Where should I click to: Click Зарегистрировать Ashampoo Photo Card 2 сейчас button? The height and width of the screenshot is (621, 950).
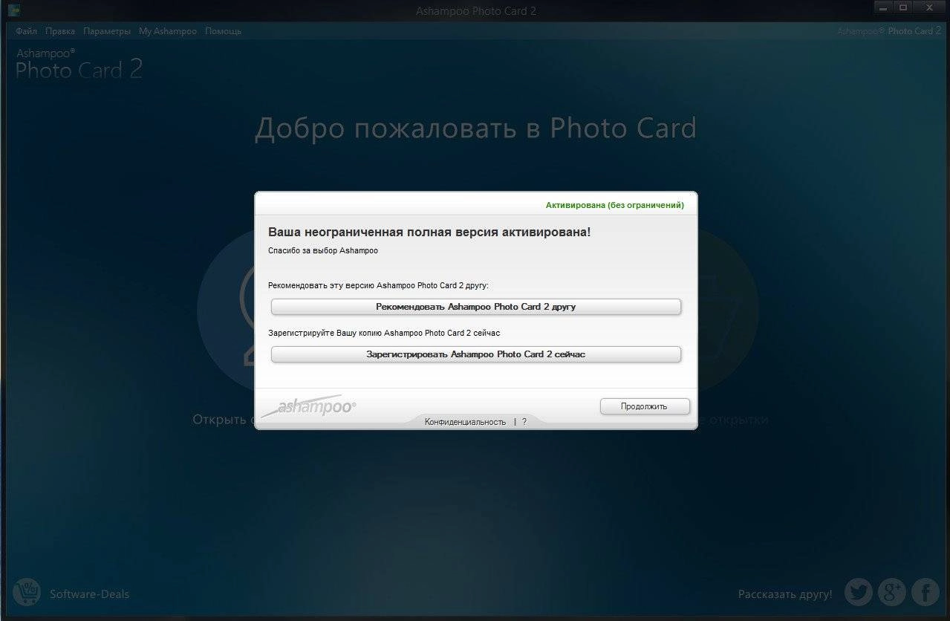pos(476,354)
